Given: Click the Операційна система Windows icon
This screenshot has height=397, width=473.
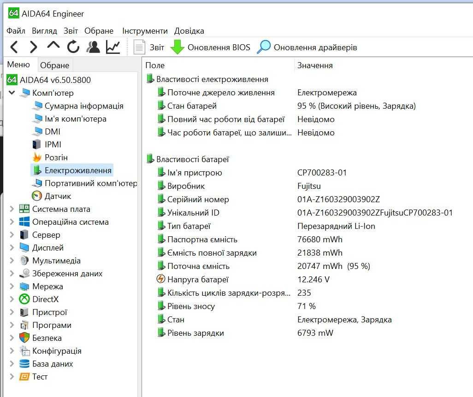Looking at the screenshot, I should [x=24, y=222].
